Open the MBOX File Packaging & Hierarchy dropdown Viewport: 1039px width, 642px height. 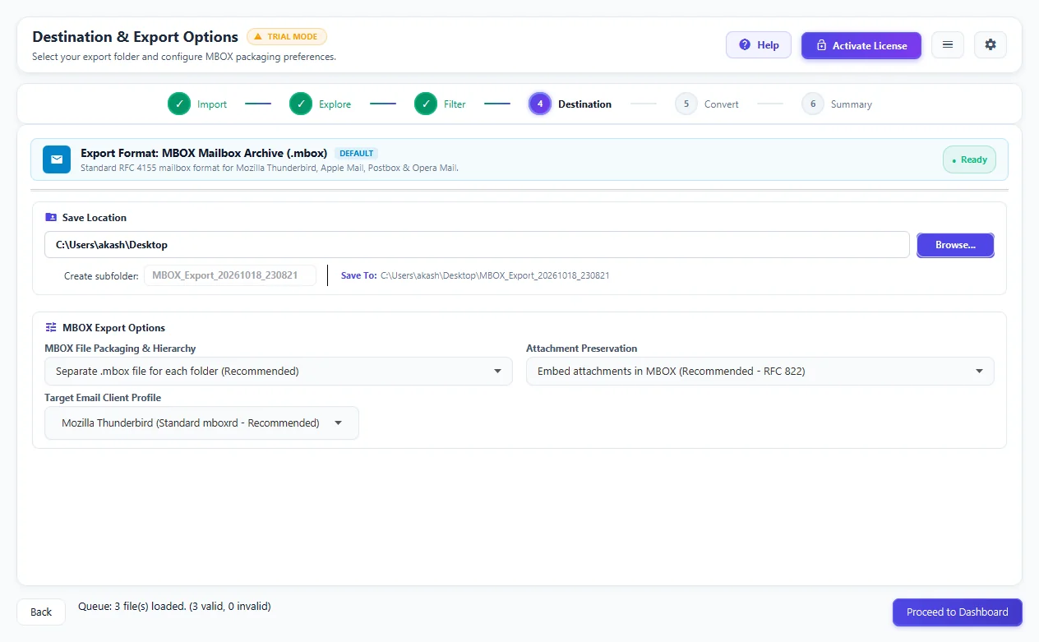[x=279, y=372]
